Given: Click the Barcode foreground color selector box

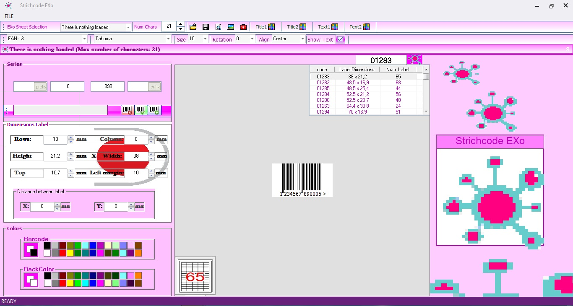Looking at the screenshot, I should tap(31, 250).
